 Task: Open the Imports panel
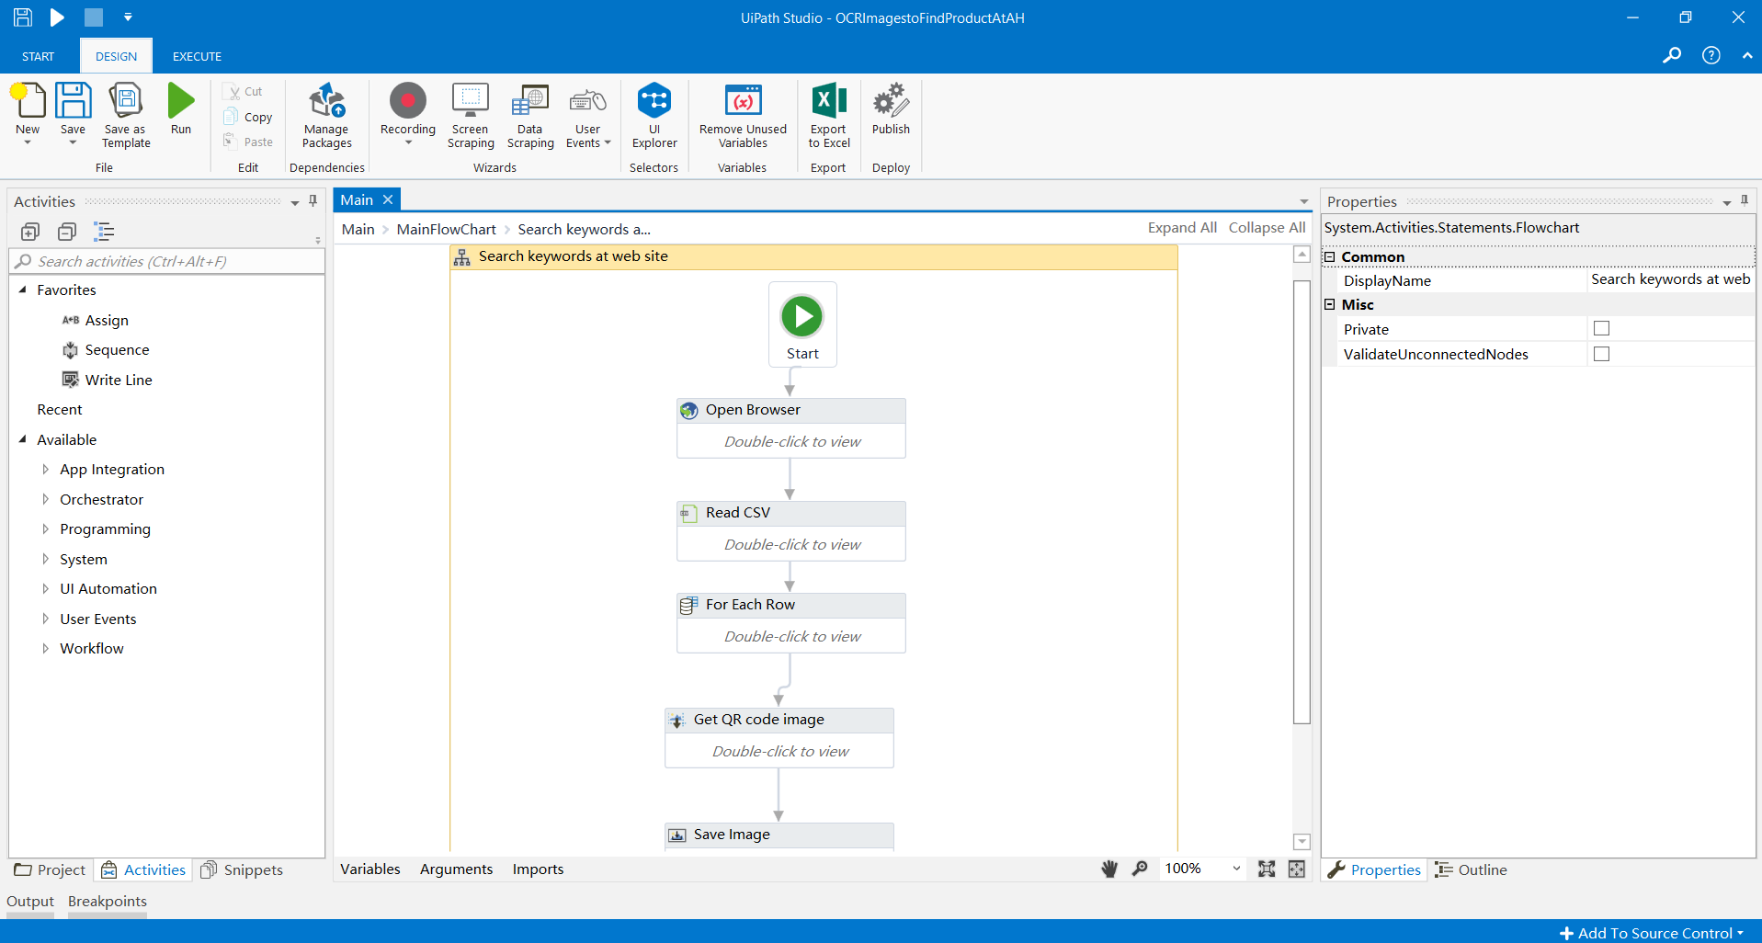[x=538, y=869]
